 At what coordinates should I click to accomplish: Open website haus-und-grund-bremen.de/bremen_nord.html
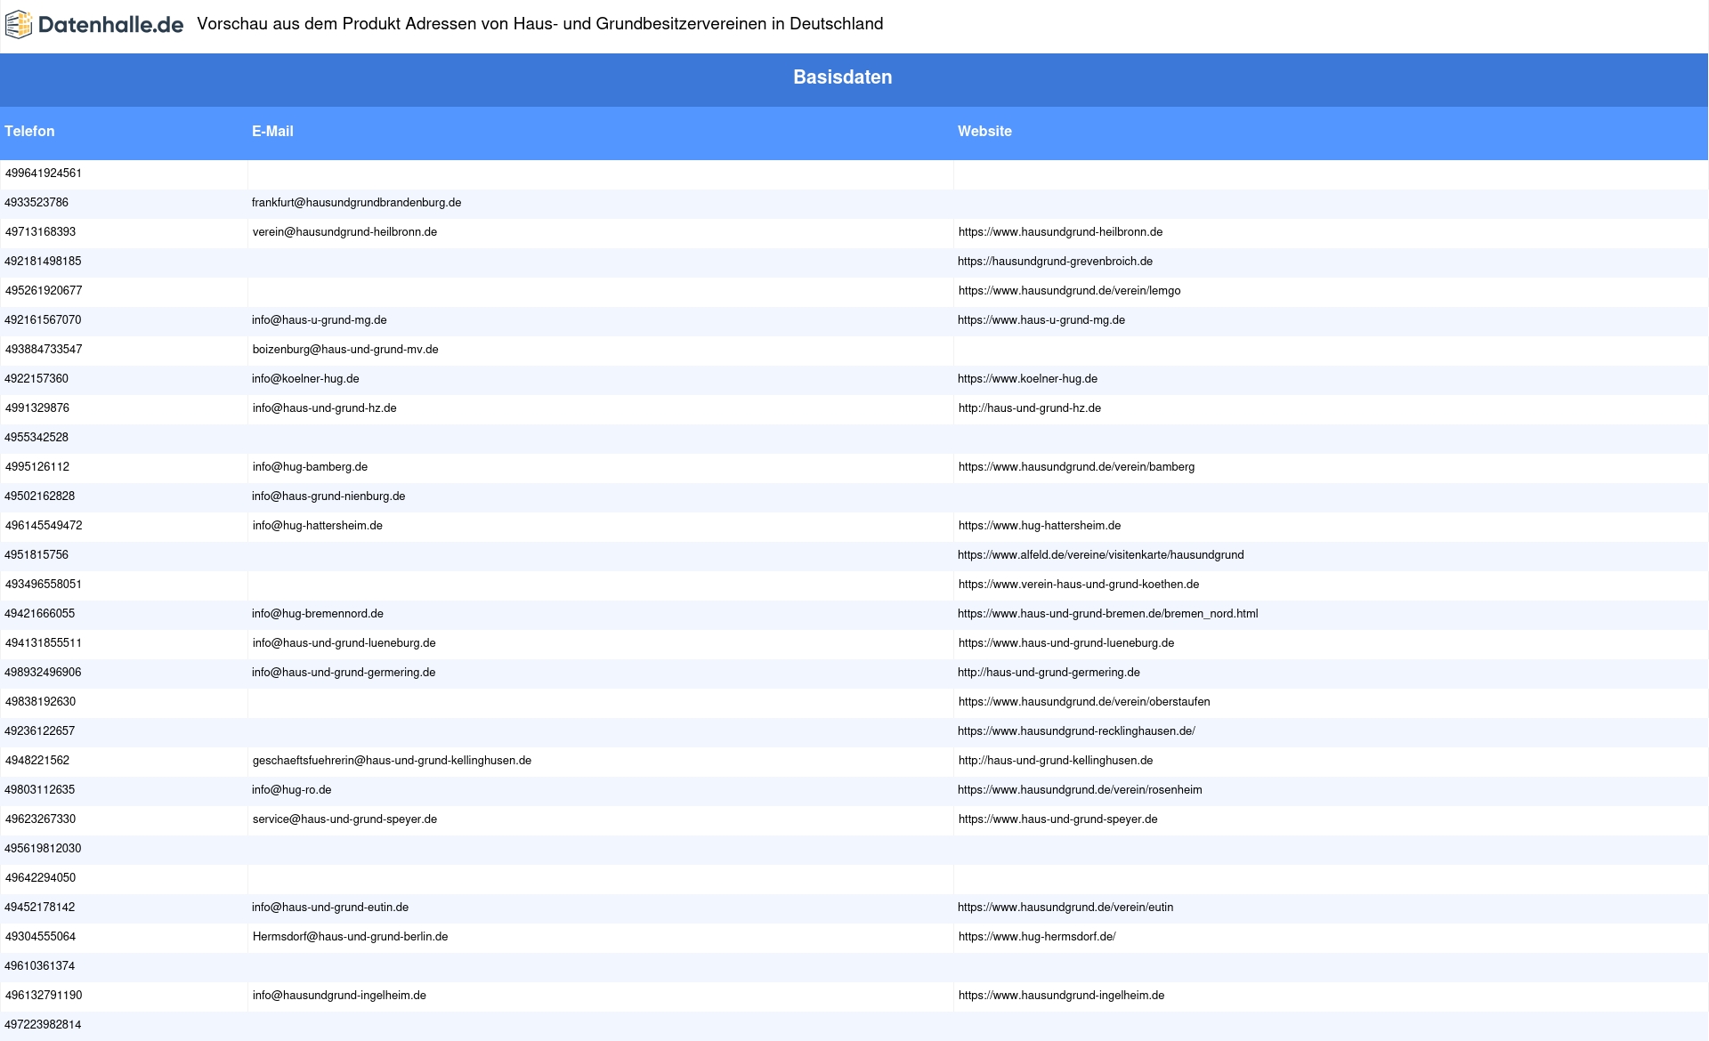[x=1108, y=614]
